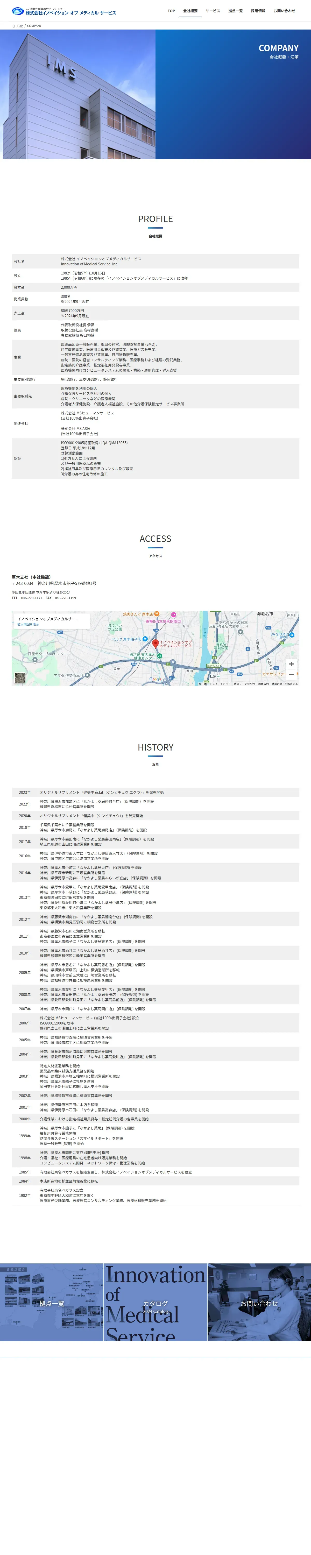Click the 2006年 history row year
The image size is (311, 1555).
[25, 1023]
